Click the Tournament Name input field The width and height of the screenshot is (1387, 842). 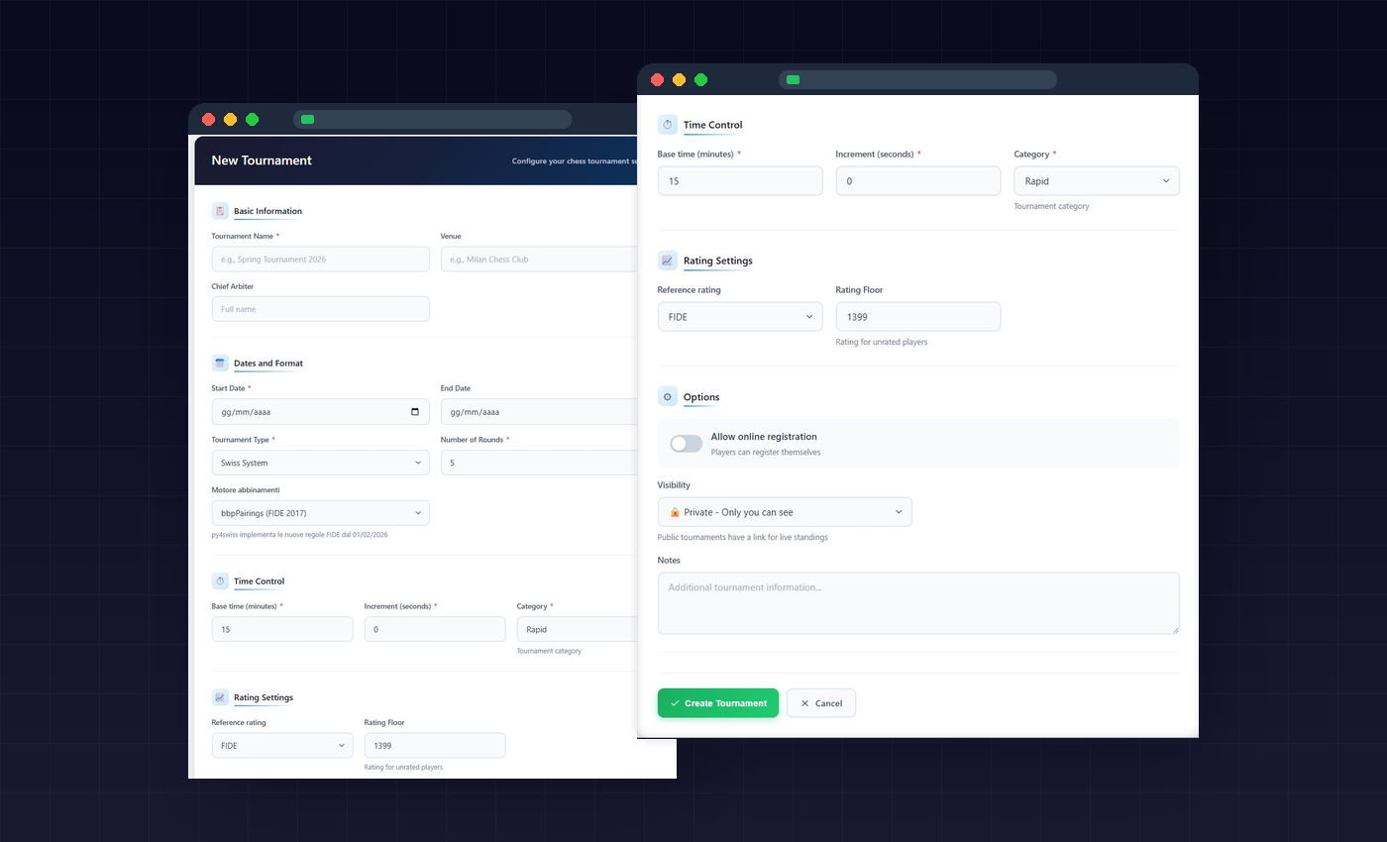[320, 260]
